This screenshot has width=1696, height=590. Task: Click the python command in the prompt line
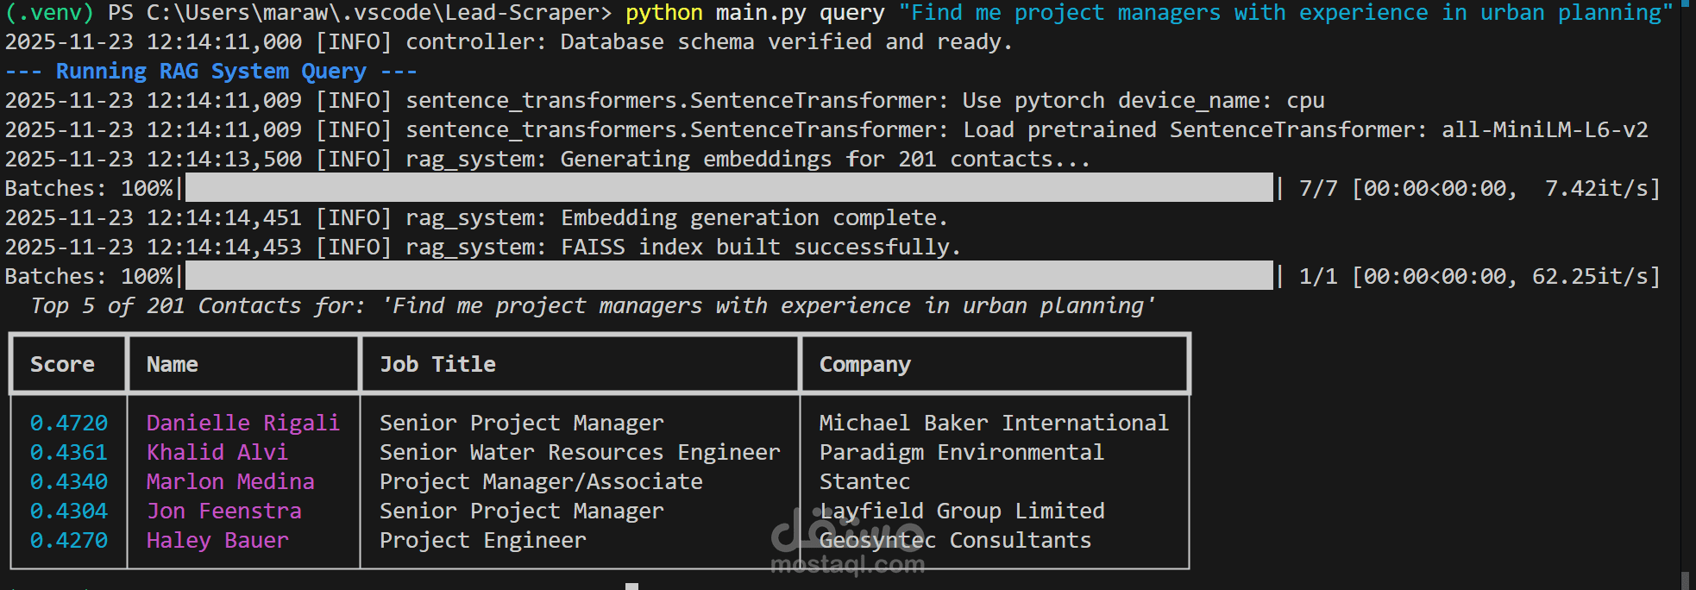(x=663, y=13)
